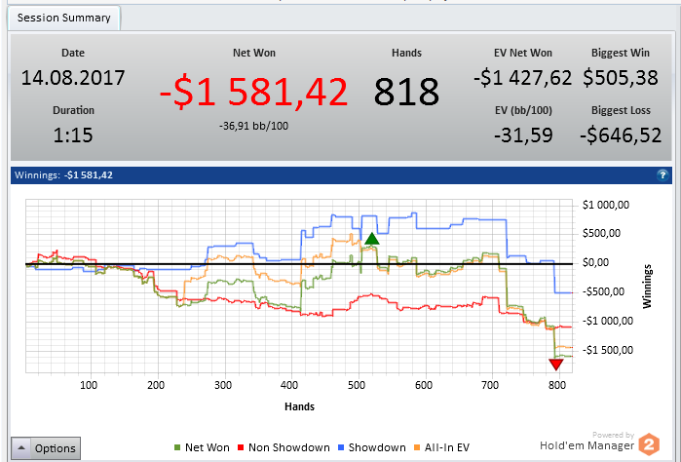Click the Biggest Win value $505,38
This screenshot has height=462, width=681.
[x=621, y=78]
